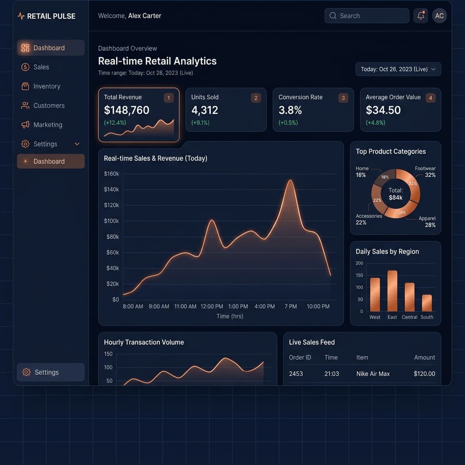Click the South region bar
This screenshot has width=465, height=465.
427,303
